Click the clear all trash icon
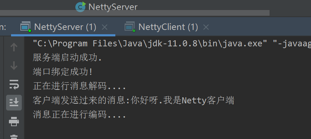311x139 pixels. 14,137
